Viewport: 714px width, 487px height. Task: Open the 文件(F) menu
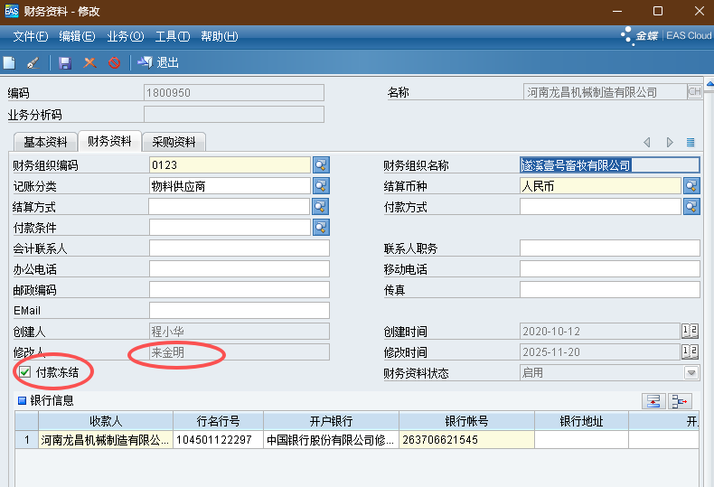click(30, 36)
